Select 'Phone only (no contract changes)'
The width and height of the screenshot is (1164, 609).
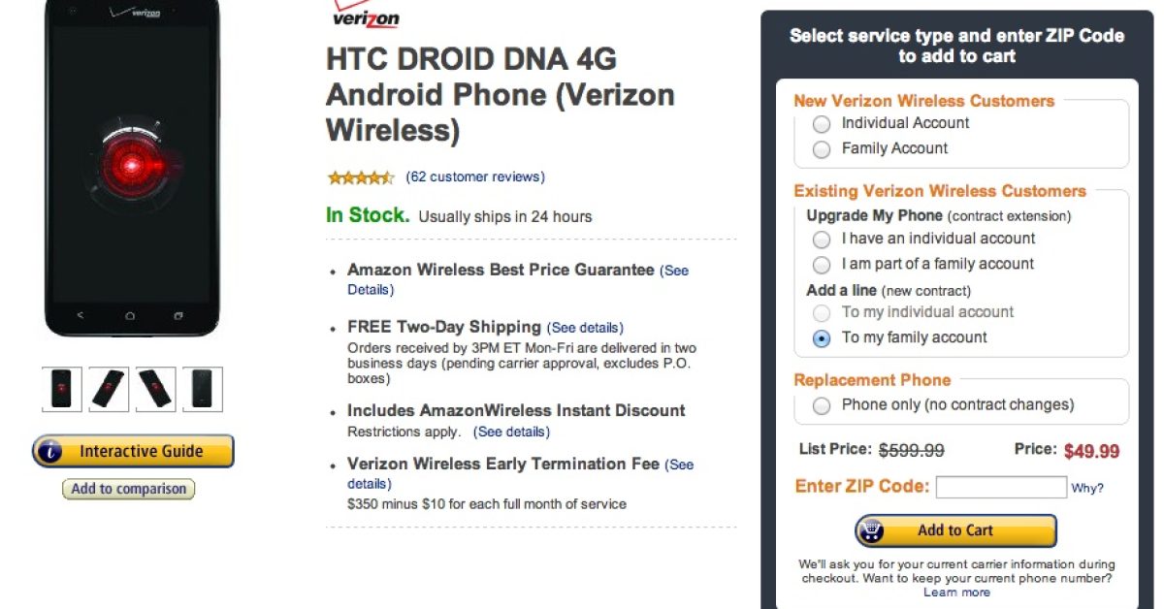pyautogui.click(x=822, y=406)
